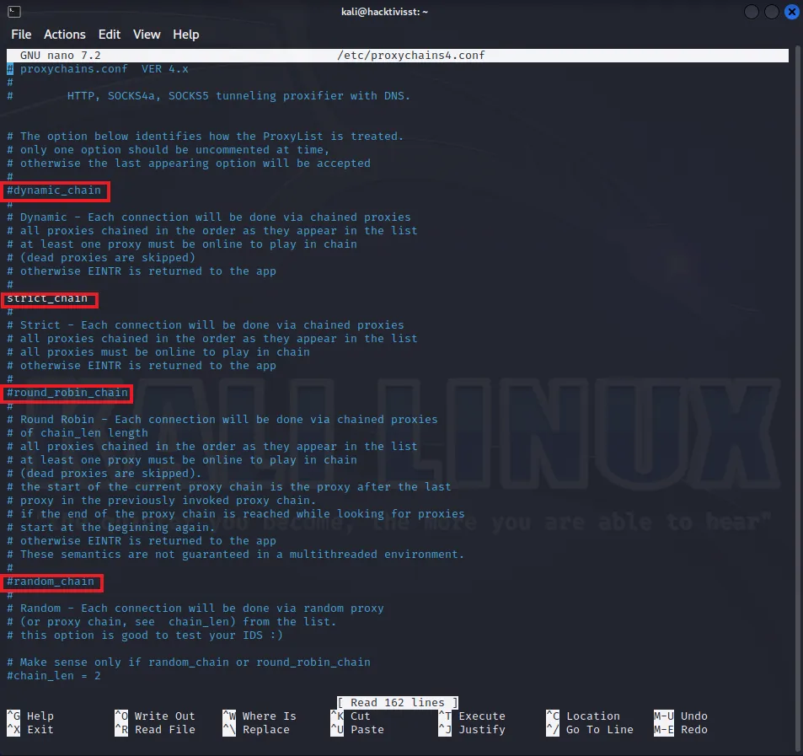Click 'all proxies must be online' line
The image size is (803, 756).
pyautogui.click(x=158, y=352)
